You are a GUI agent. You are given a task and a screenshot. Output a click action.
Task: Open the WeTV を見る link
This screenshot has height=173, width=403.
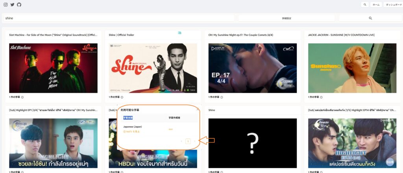click(131, 131)
